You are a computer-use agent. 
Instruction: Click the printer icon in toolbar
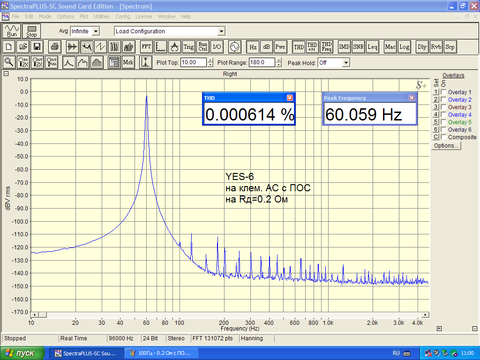pyautogui.click(x=55, y=47)
